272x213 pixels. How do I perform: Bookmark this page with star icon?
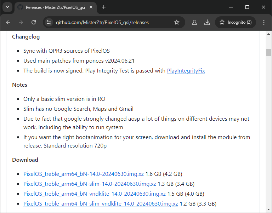[177, 22]
